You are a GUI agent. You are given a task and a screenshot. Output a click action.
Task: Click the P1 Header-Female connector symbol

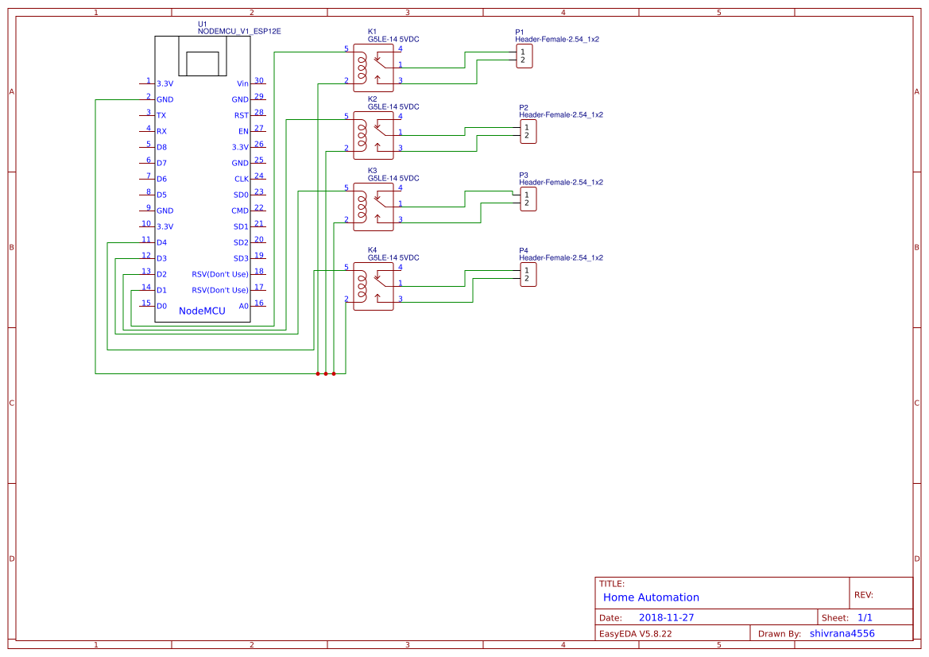coord(525,56)
